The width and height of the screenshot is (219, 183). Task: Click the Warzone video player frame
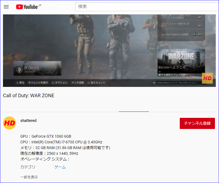[109, 51]
